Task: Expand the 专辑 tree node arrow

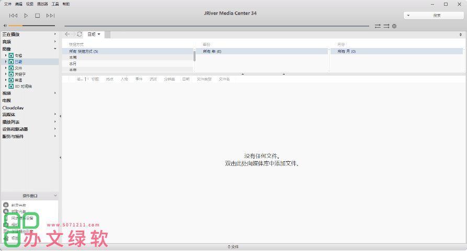Action: tap(6, 55)
